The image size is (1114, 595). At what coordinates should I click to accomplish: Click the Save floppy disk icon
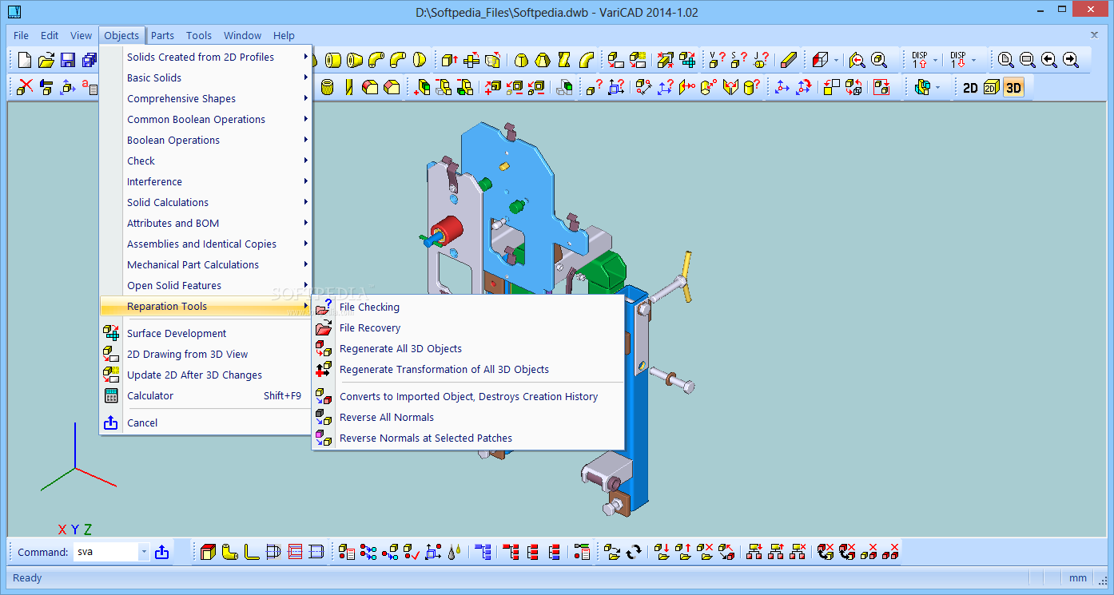click(x=68, y=60)
